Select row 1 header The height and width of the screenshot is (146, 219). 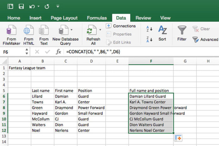(4, 68)
